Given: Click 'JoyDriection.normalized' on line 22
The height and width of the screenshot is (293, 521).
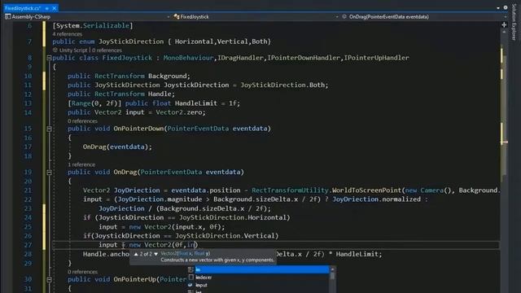Looking at the screenshot, I should pos(376,199).
